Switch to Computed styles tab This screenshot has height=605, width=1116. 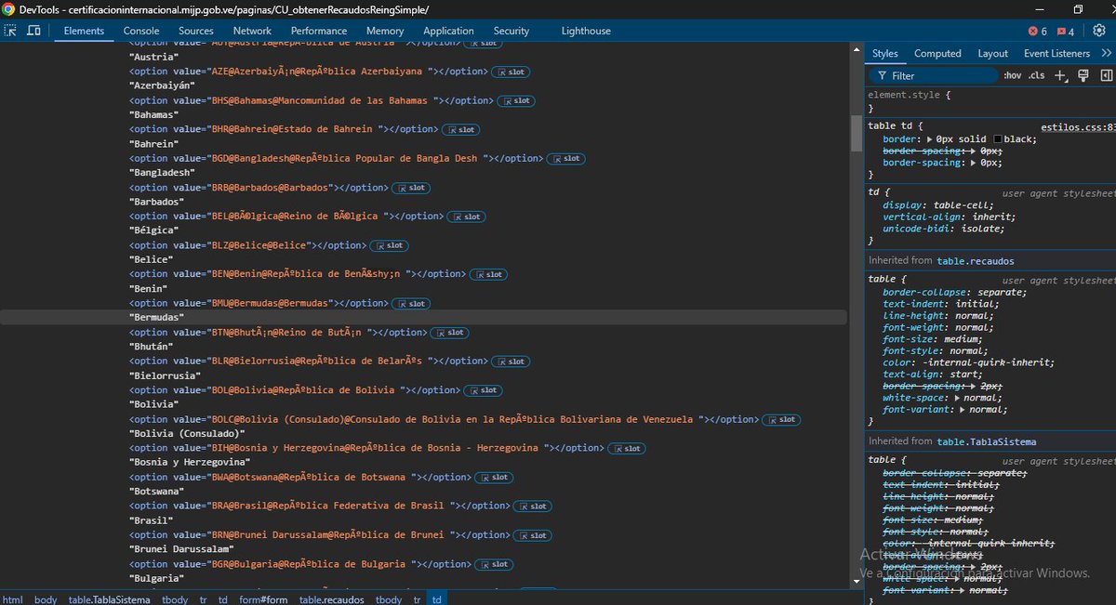[937, 53]
